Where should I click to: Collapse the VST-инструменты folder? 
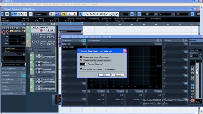coord(31,48)
